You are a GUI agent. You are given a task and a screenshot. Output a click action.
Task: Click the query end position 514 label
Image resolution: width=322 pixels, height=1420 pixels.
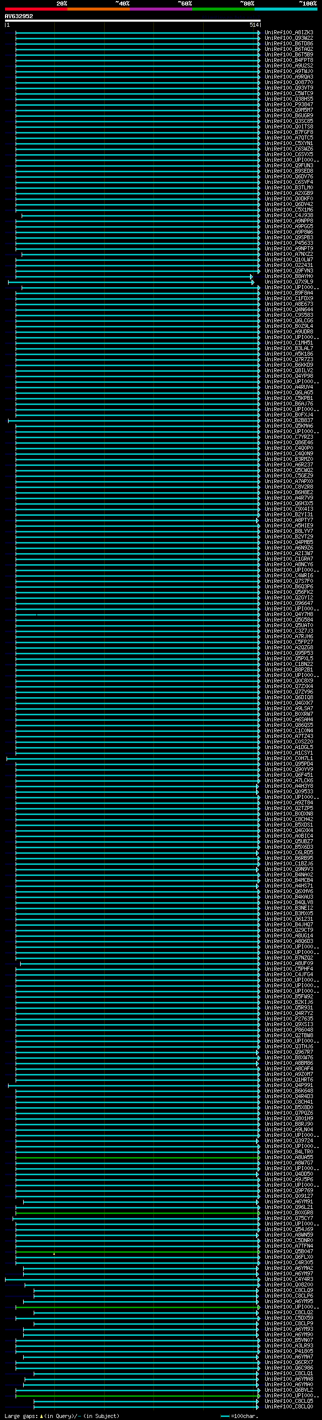[x=254, y=25]
